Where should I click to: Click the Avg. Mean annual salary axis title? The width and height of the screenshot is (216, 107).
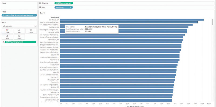tap(135, 106)
